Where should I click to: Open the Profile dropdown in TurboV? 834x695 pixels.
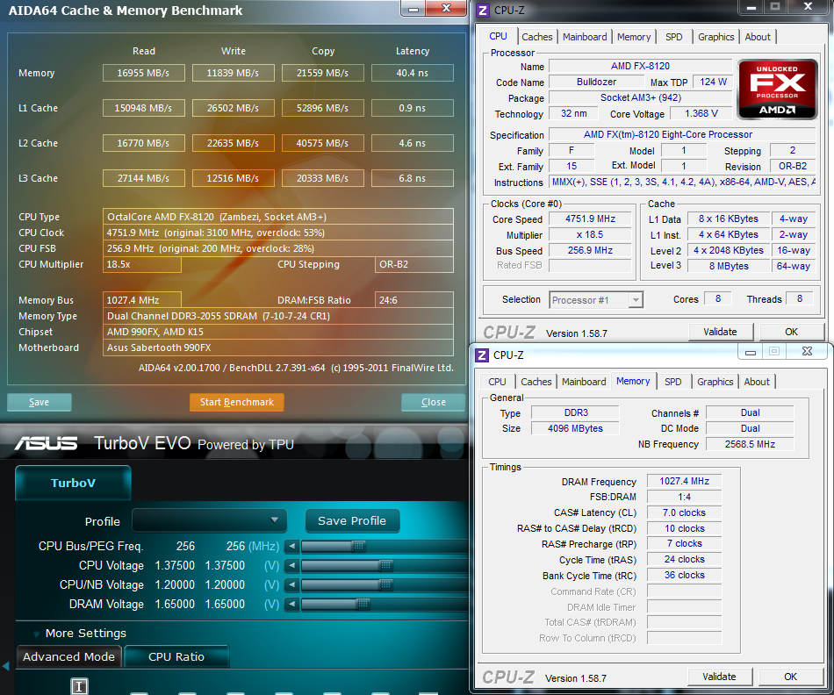[210, 520]
